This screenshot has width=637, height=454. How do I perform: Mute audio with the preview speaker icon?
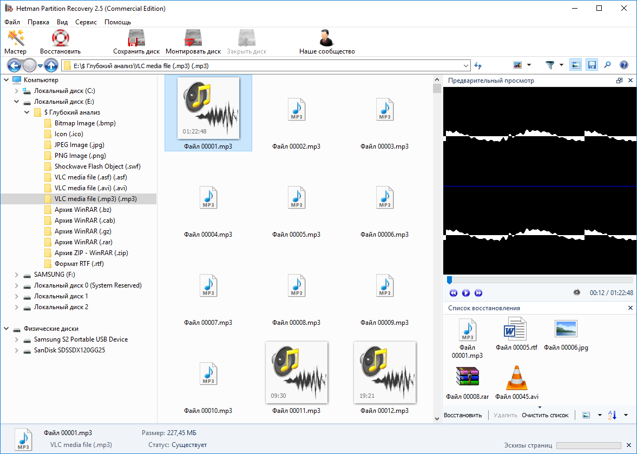577,292
